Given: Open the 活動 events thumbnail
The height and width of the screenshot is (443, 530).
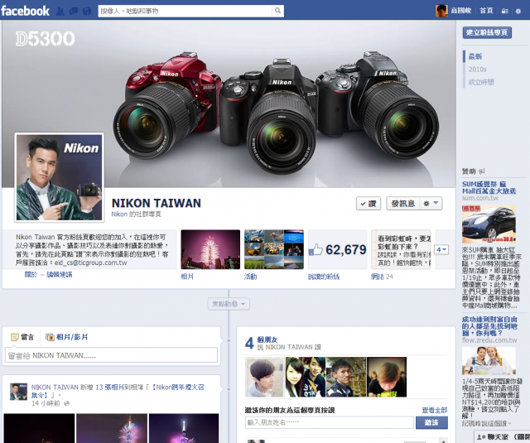Looking at the screenshot, I should pos(274,249).
